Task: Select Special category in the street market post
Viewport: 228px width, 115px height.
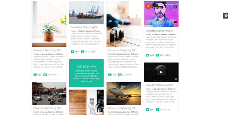Action: pyautogui.click(x=44, y=112)
